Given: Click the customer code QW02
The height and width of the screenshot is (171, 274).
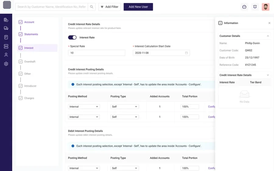Looking at the screenshot, I should pyautogui.click(x=248, y=50).
